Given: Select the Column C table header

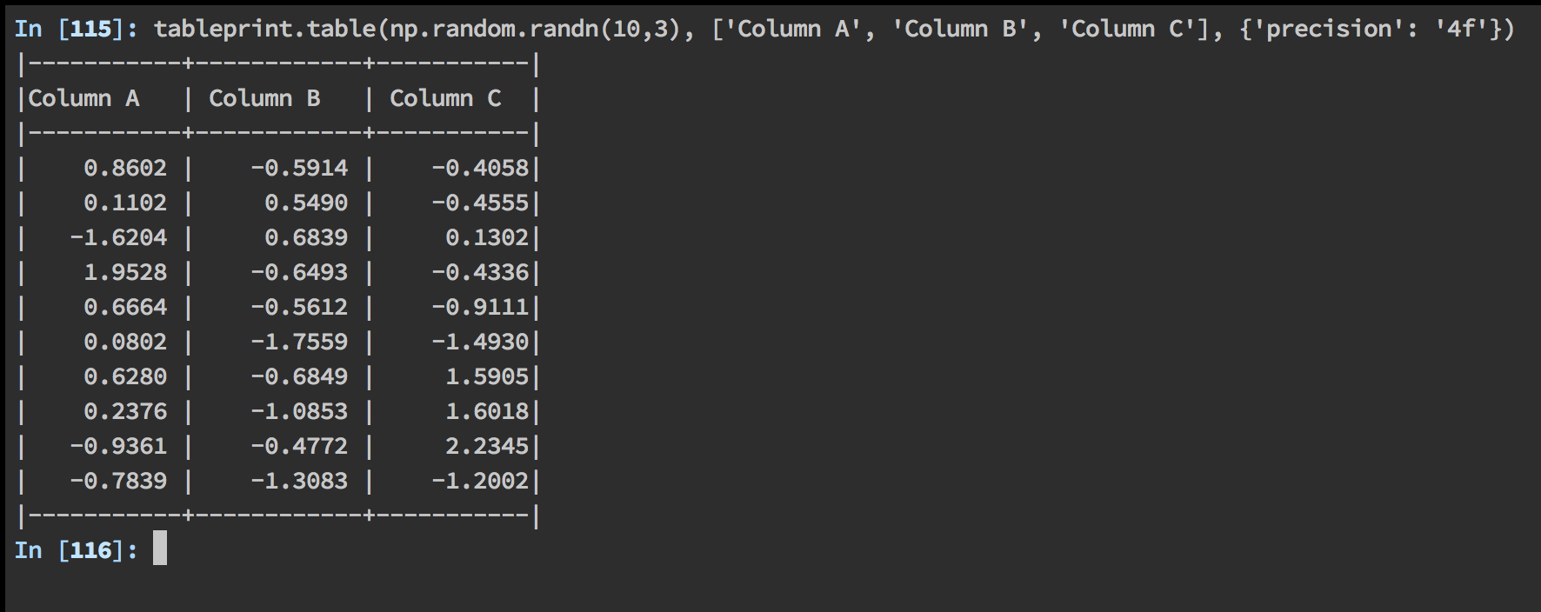Looking at the screenshot, I should click(x=445, y=98).
